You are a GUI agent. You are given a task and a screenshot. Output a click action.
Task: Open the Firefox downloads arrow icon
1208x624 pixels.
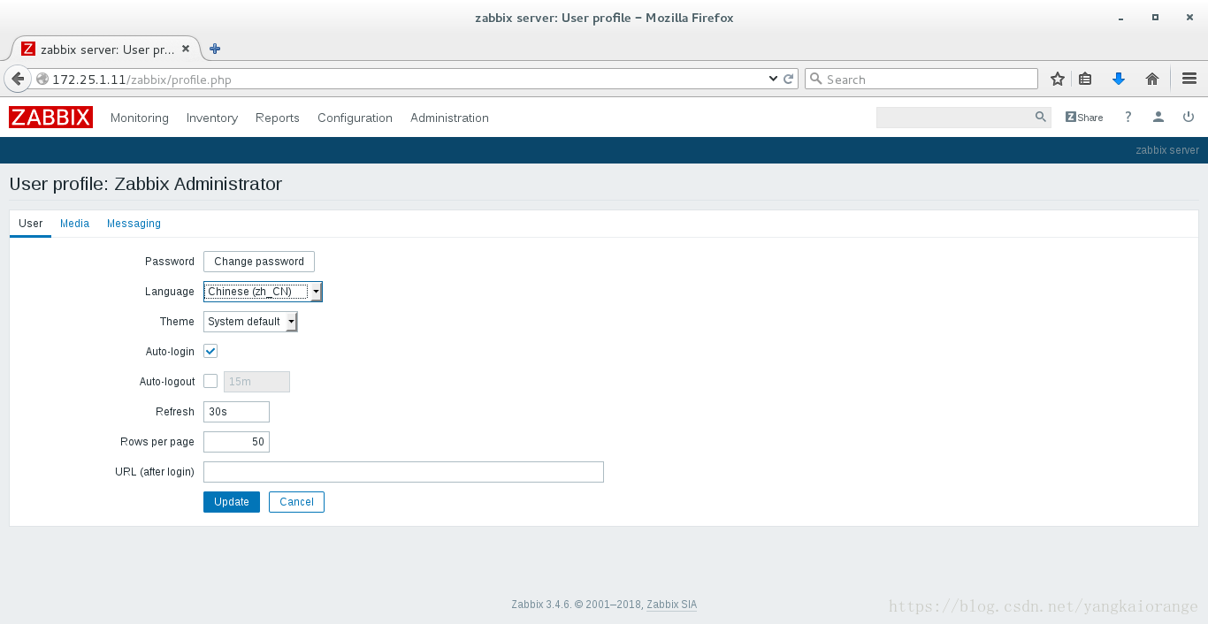click(x=1119, y=79)
